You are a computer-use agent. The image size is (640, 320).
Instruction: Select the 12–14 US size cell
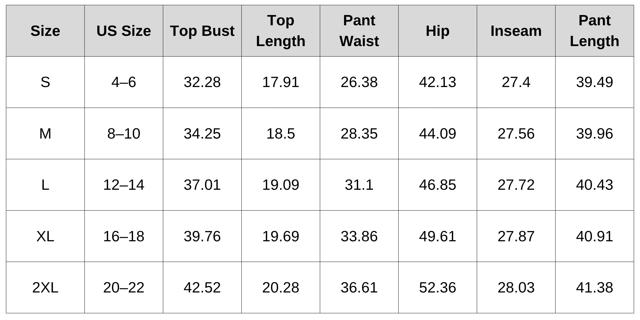(124, 185)
